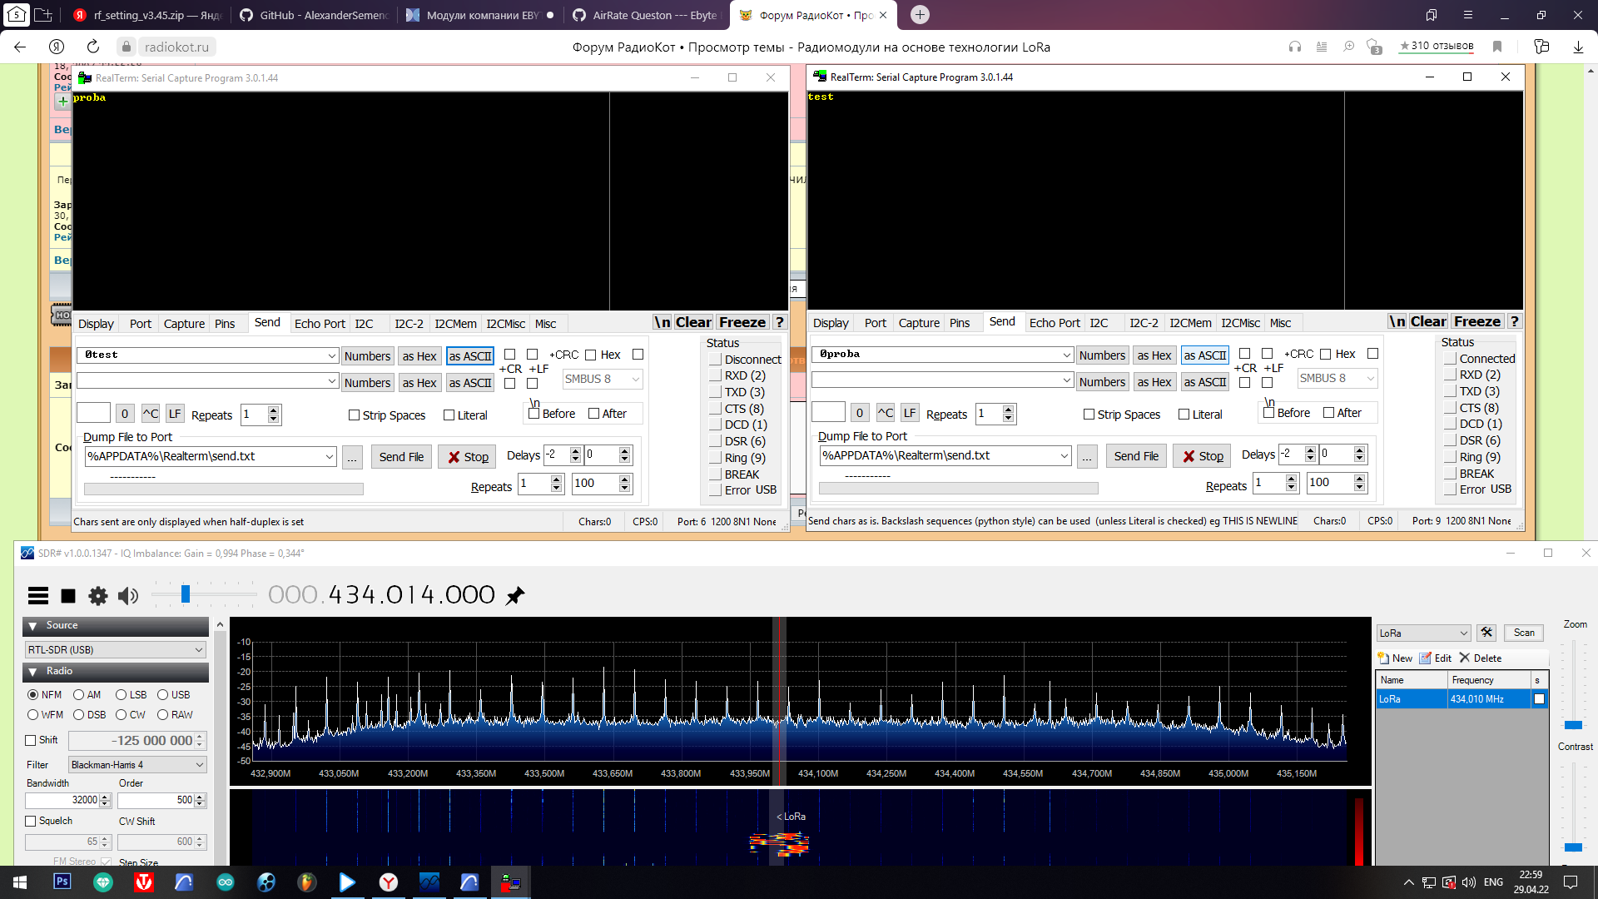Image resolution: width=1598 pixels, height=899 pixels.
Task: Mute audio with the speaker icon
Action: point(128,595)
